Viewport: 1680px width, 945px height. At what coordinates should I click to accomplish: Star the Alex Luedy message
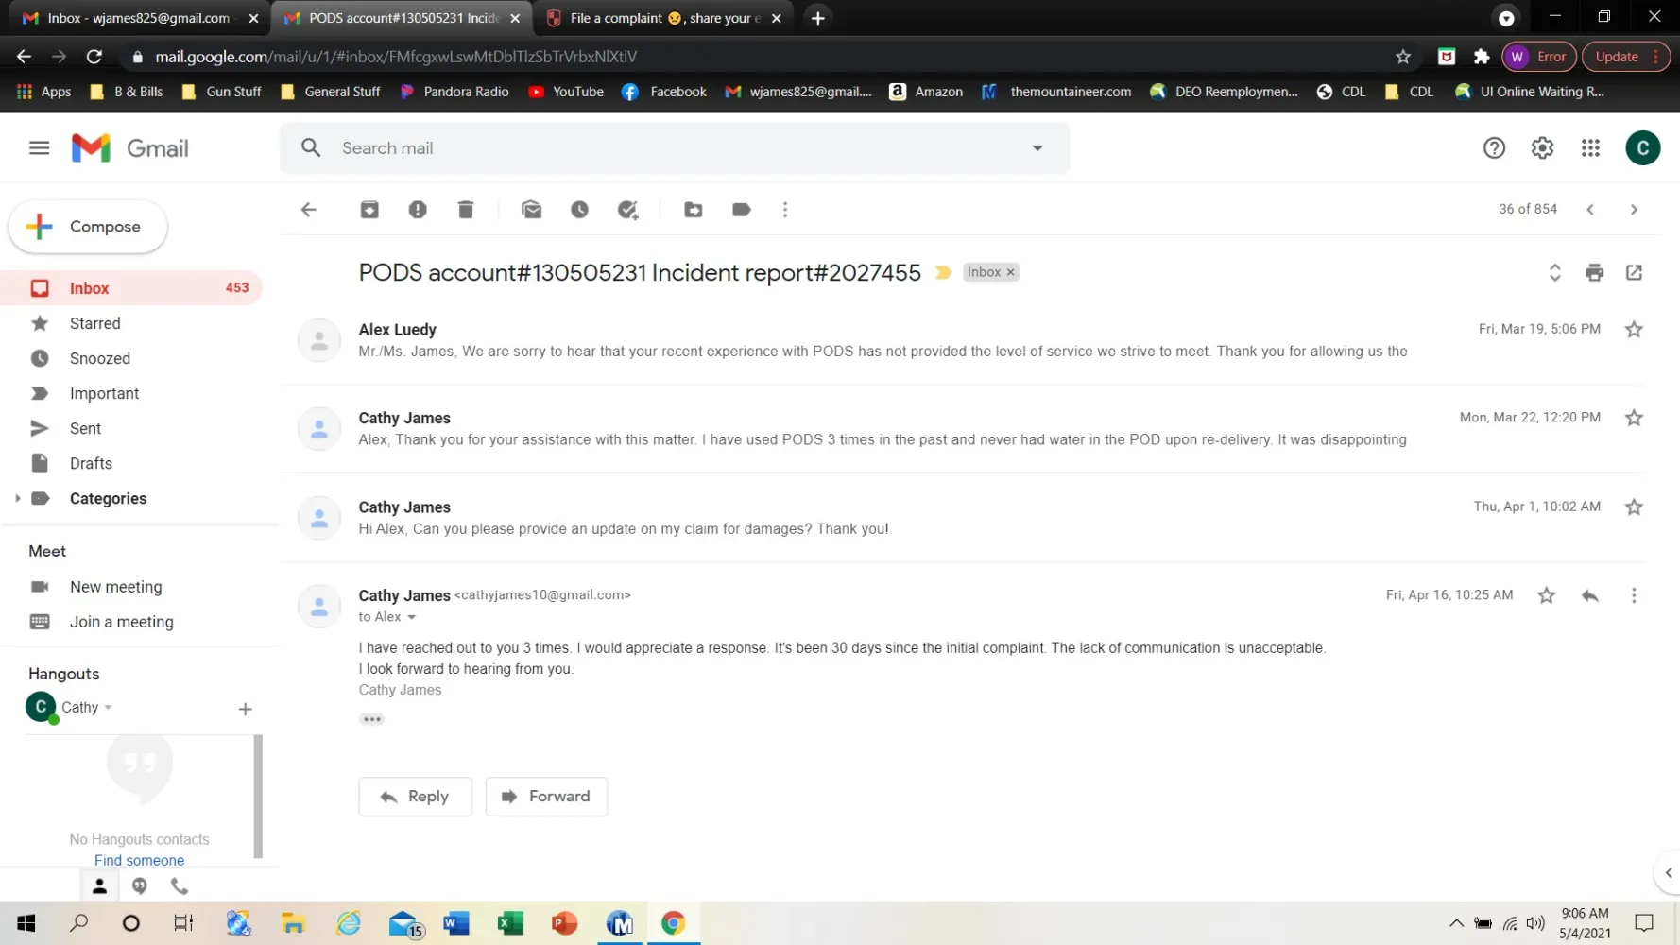click(1634, 330)
